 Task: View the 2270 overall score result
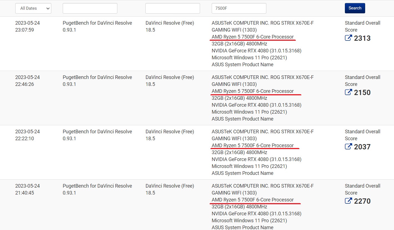tap(362, 201)
